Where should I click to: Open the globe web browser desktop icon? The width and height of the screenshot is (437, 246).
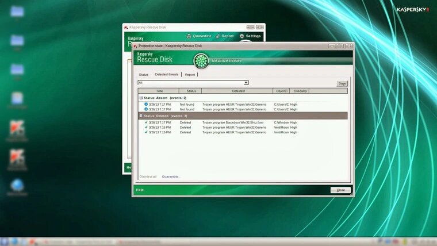point(17,185)
